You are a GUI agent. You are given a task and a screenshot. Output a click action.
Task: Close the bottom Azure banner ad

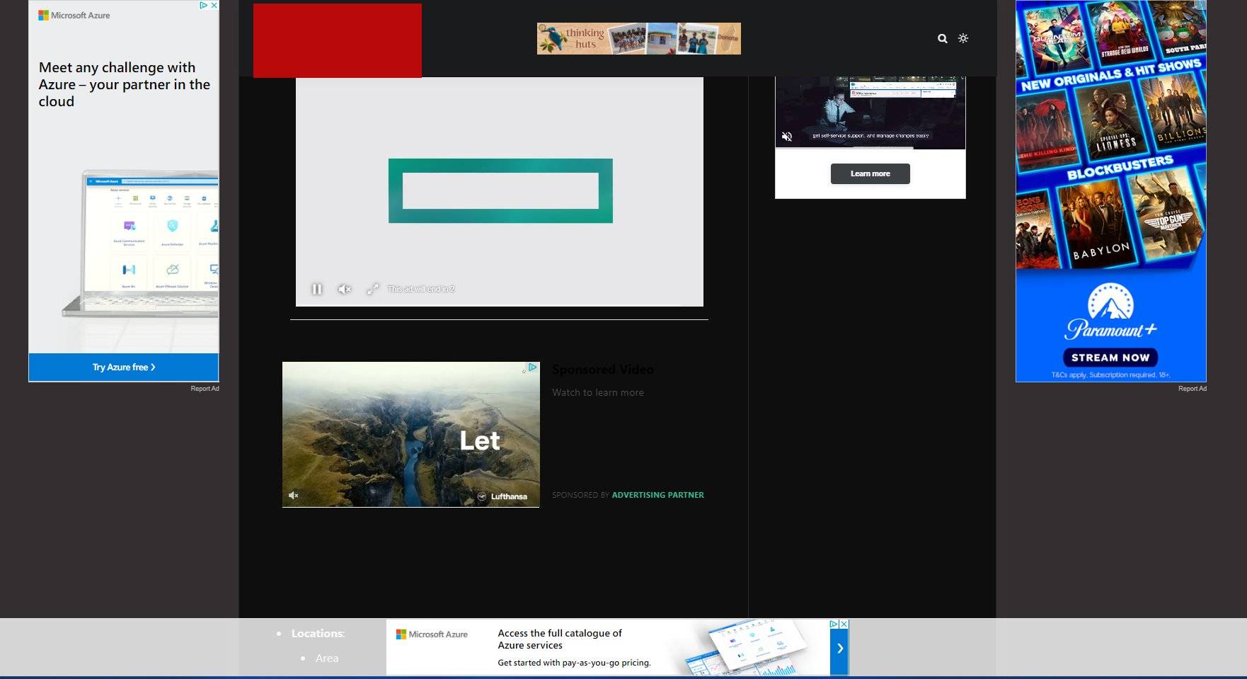click(x=844, y=624)
